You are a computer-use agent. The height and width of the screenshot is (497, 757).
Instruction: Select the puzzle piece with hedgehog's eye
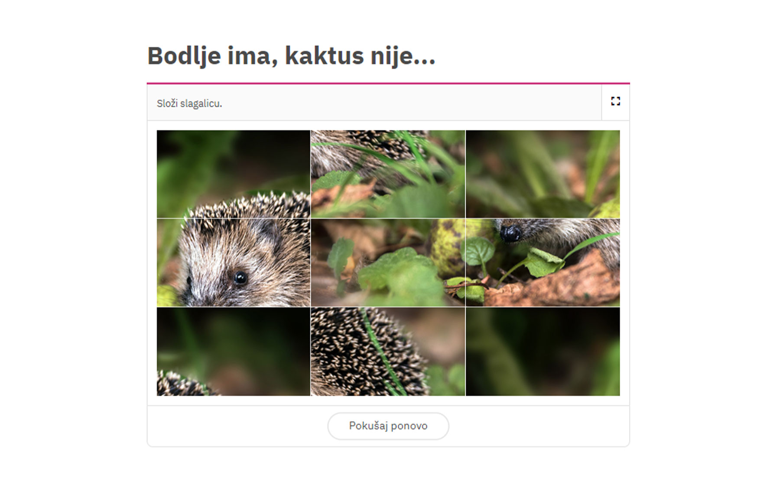click(234, 262)
